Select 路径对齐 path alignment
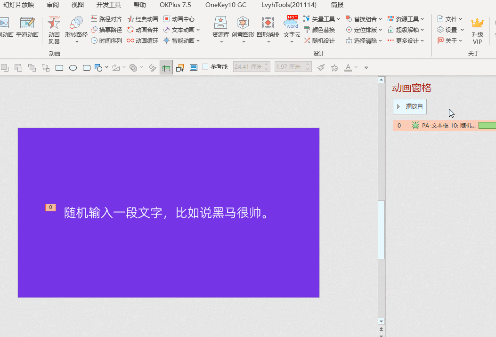 coord(106,19)
